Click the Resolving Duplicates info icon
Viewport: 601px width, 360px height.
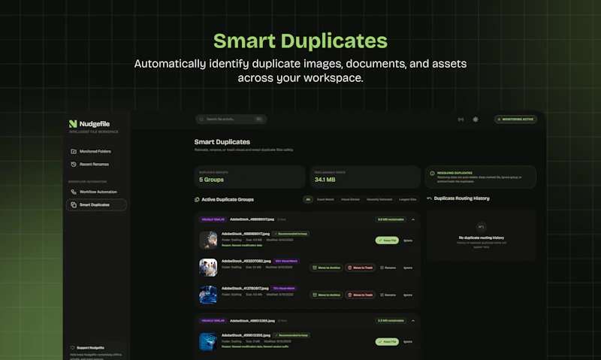coord(432,174)
